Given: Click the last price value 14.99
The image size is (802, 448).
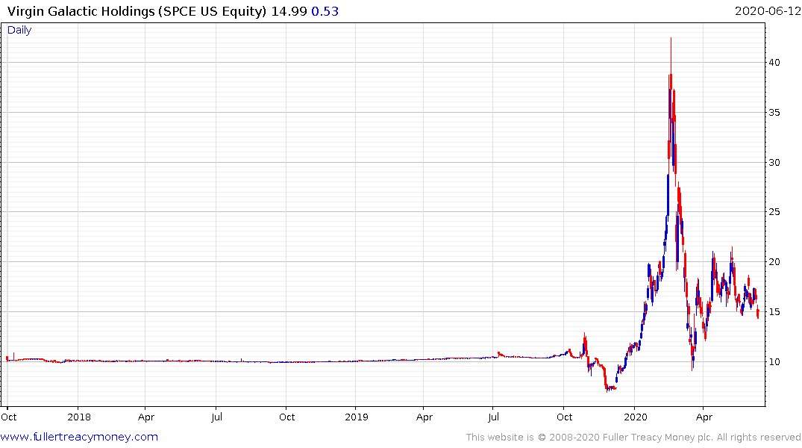Looking at the screenshot, I should pos(289,11).
